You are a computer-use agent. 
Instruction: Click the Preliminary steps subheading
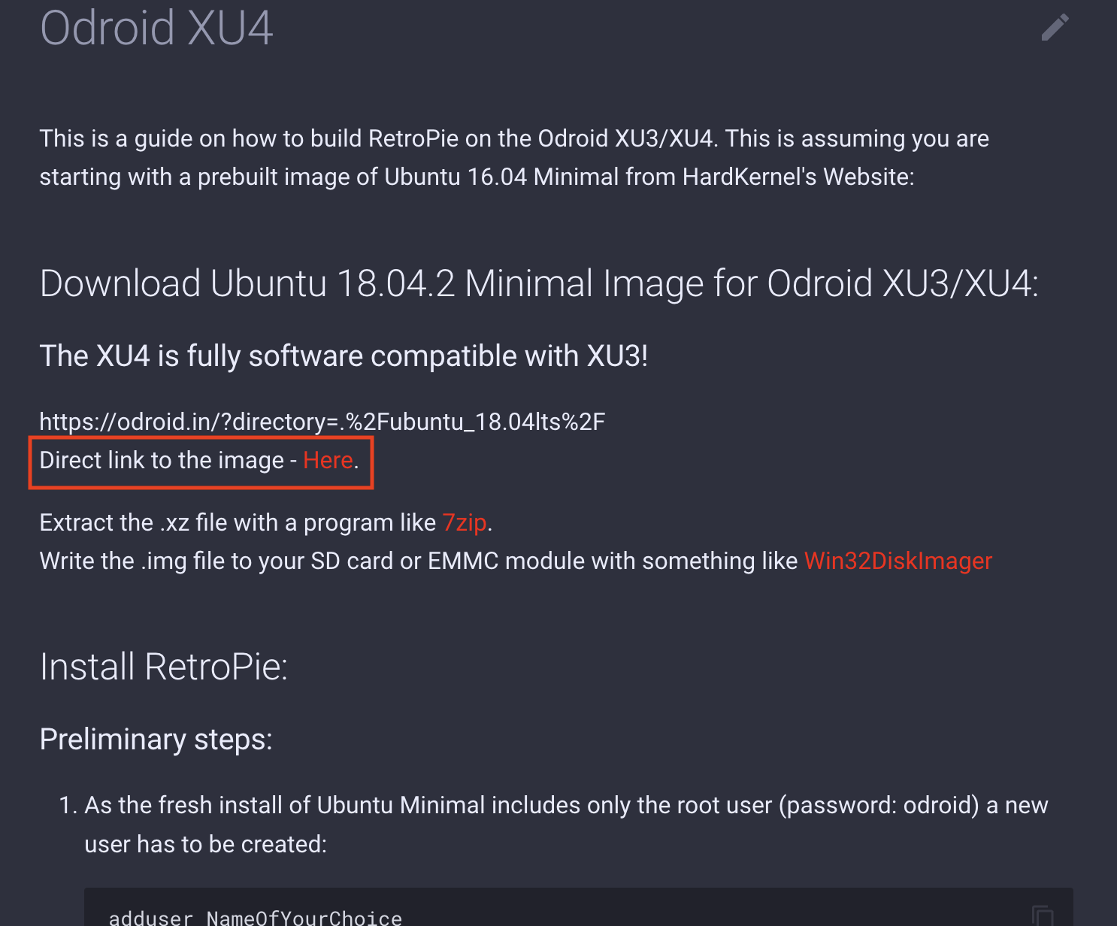pos(156,739)
